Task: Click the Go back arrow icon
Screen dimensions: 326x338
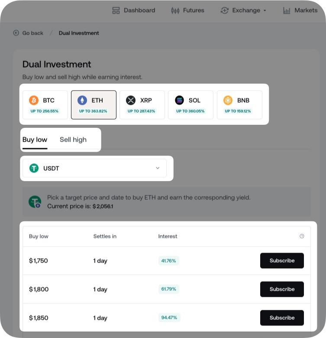Action: pos(16,33)
